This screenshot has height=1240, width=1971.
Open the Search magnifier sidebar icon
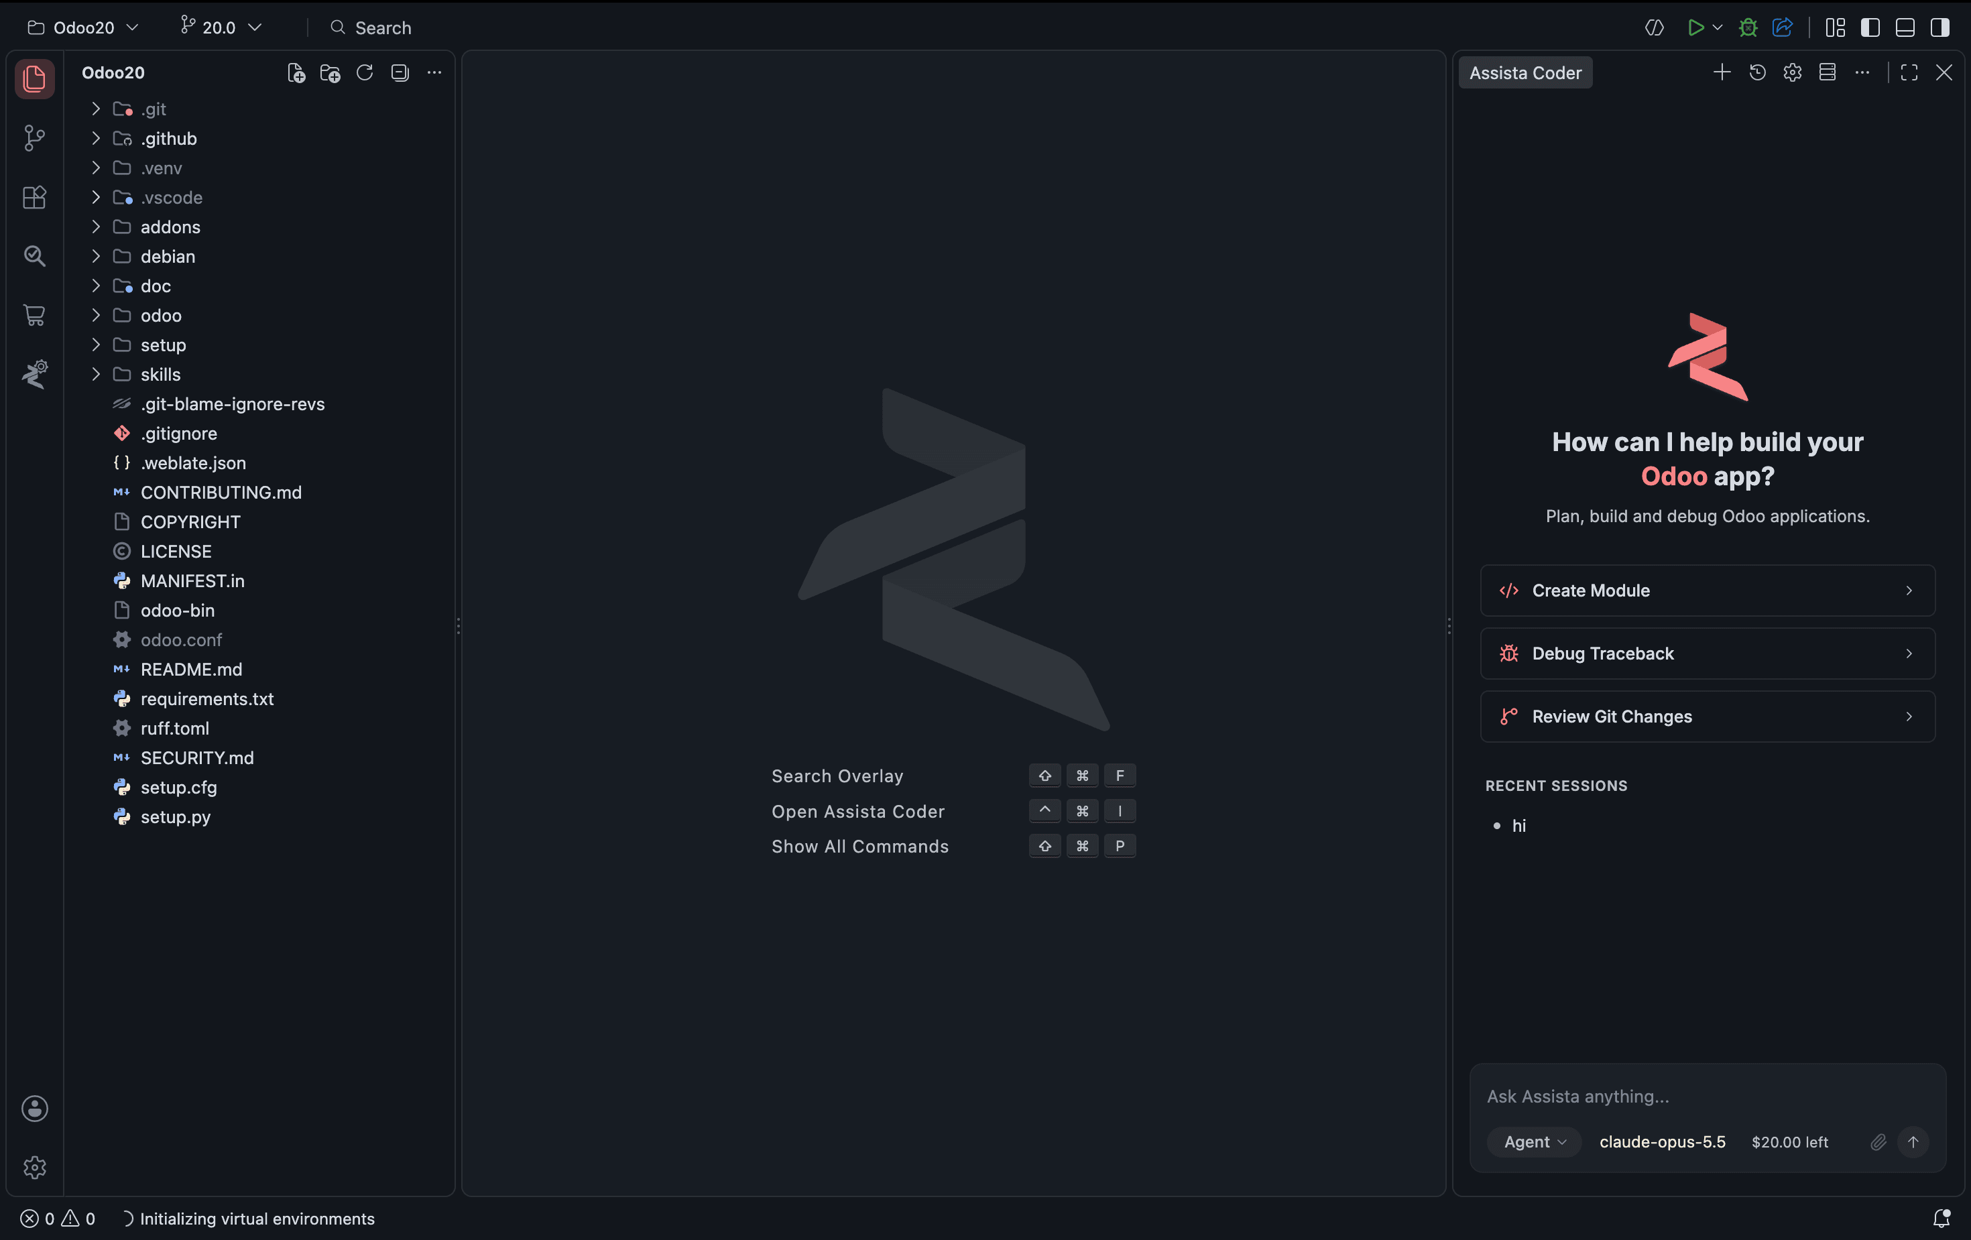click(34, 256)
